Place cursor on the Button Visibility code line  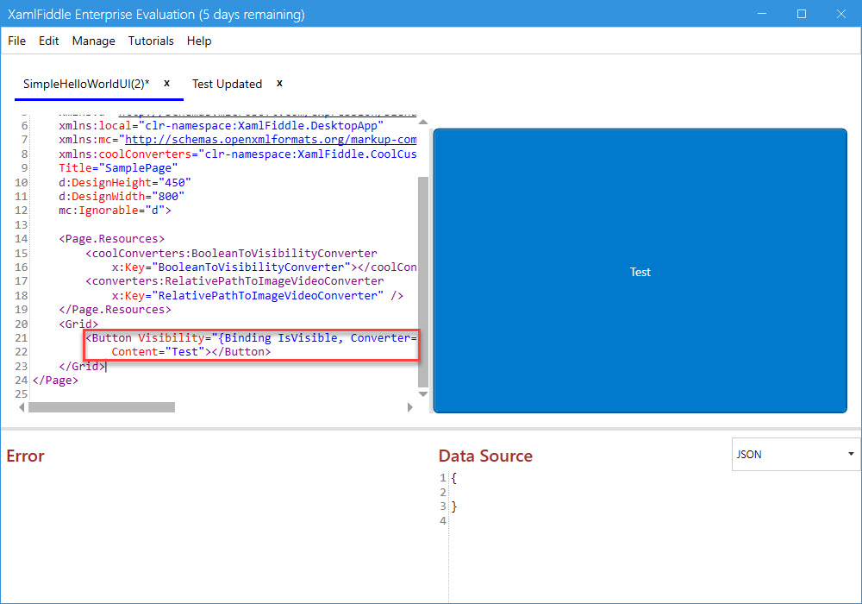(250, 338)
